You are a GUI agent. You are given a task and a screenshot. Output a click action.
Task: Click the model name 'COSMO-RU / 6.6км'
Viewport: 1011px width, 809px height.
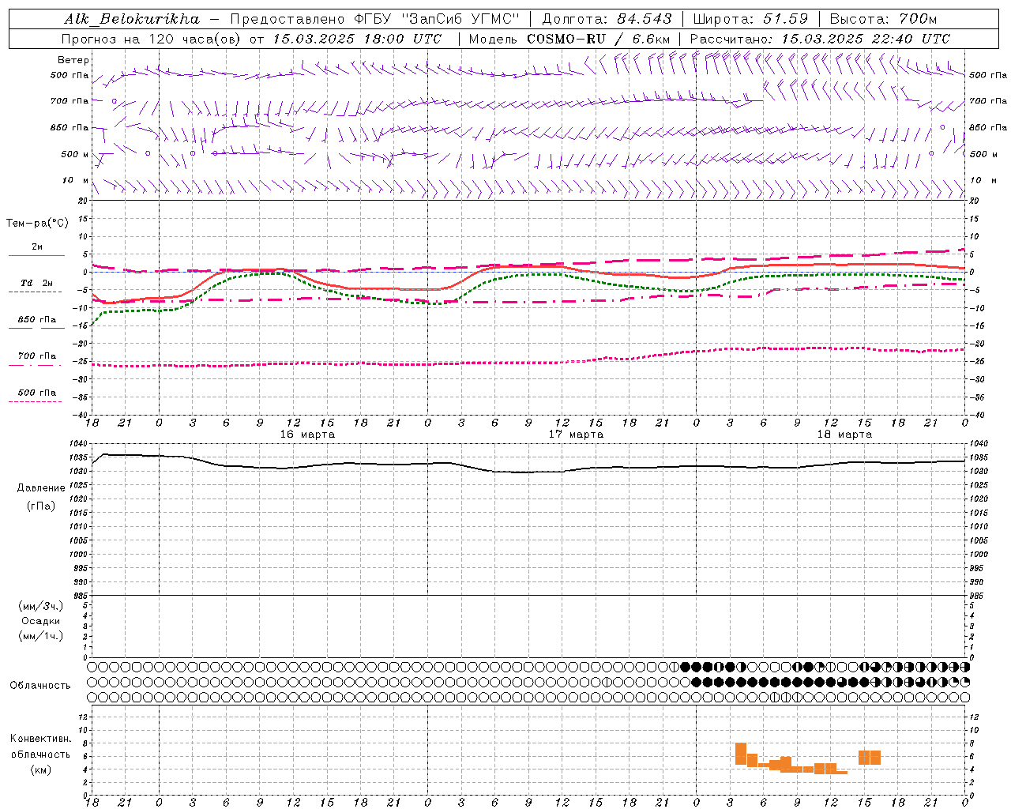point(598,39)
